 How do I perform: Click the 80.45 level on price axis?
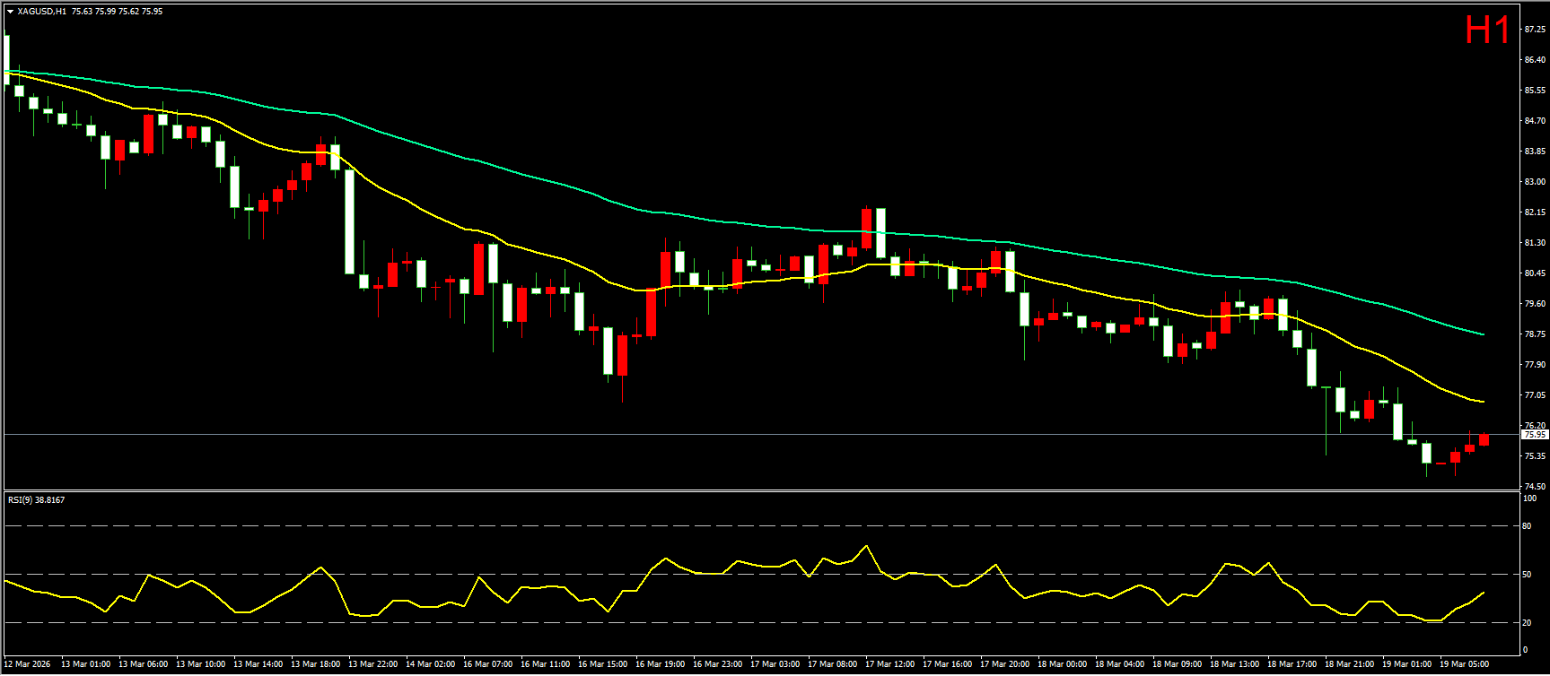click(x=1534, y=273)
